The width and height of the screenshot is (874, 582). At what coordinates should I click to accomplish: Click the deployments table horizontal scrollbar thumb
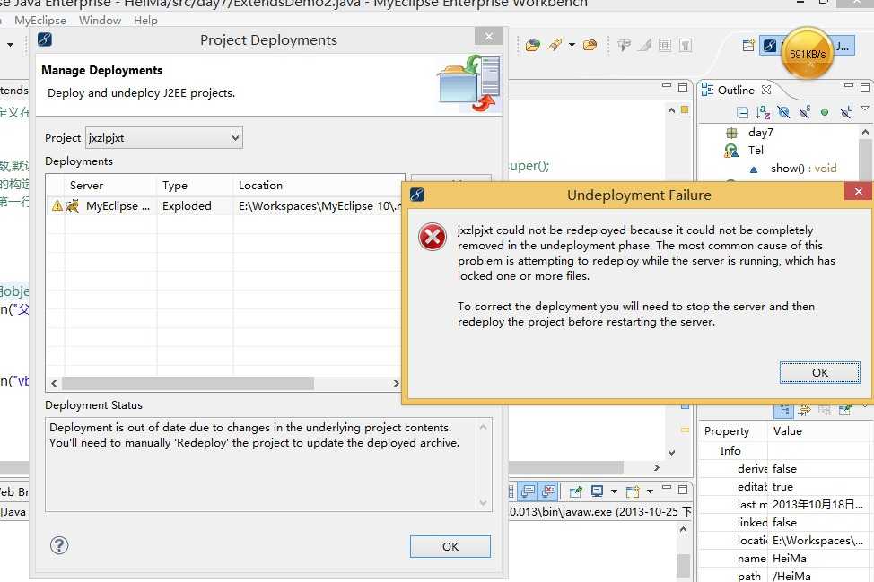pos(188,383)
